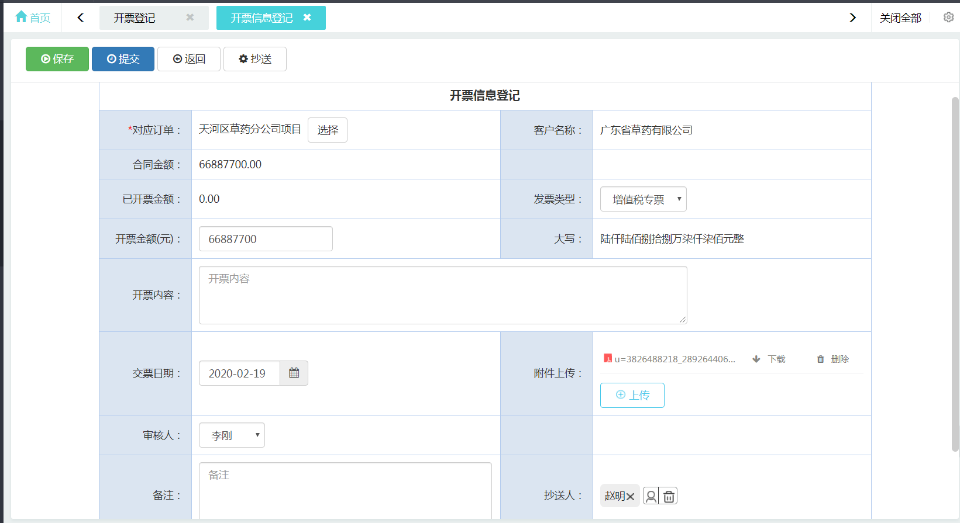960x523 pixels.
Task: Click the person icon to add recipient
Action: click(651, 496)
